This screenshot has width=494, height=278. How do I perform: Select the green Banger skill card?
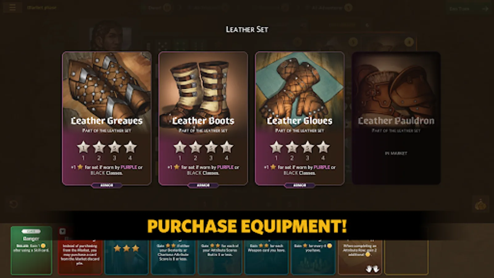pyautogui.click(x=31, y=250)
